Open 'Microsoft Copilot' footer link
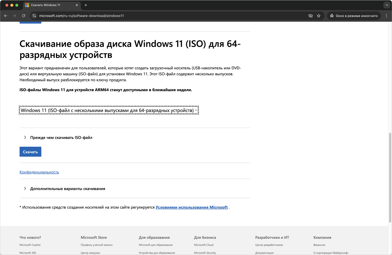 click(x=30, y=245)
